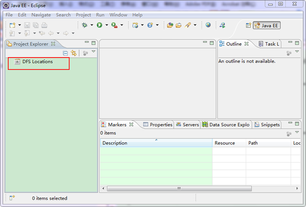Image resolution: width=306 pixels, height=207 pixels.
Task: Switch to the Task List tab
Action: (269, 44)
